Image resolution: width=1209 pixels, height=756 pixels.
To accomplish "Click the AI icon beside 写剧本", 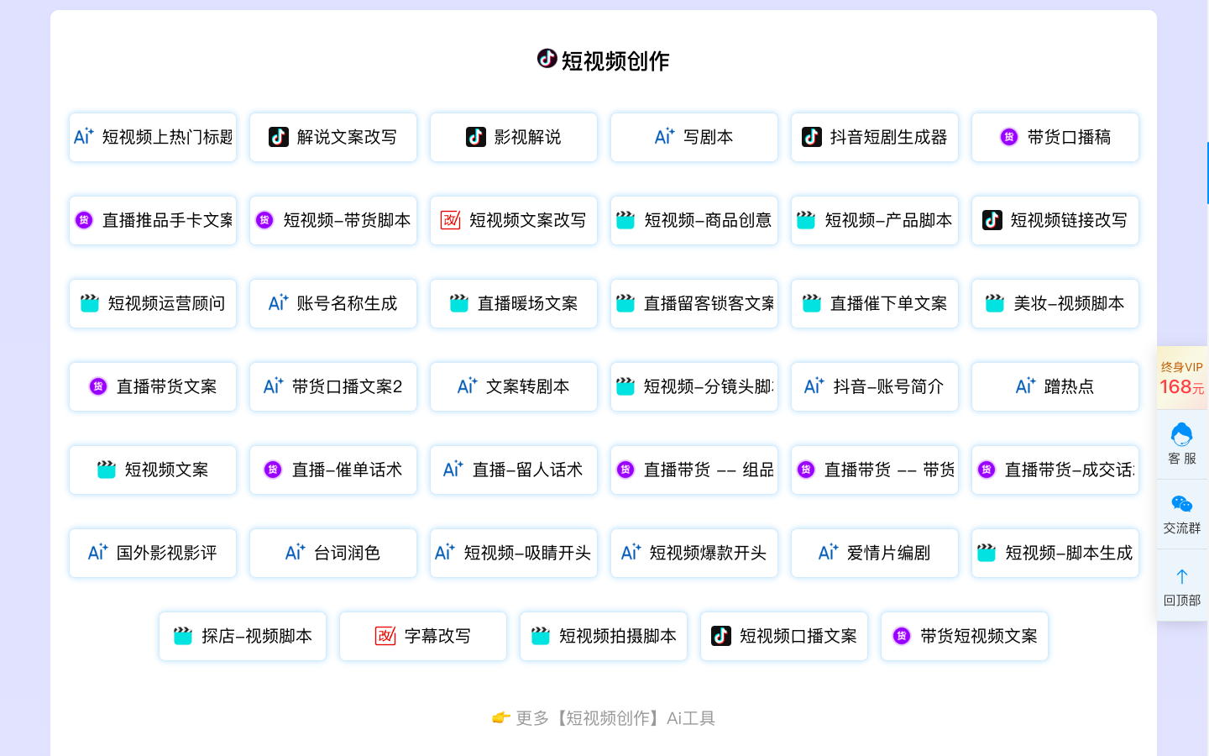I will (x=664, y=137).
